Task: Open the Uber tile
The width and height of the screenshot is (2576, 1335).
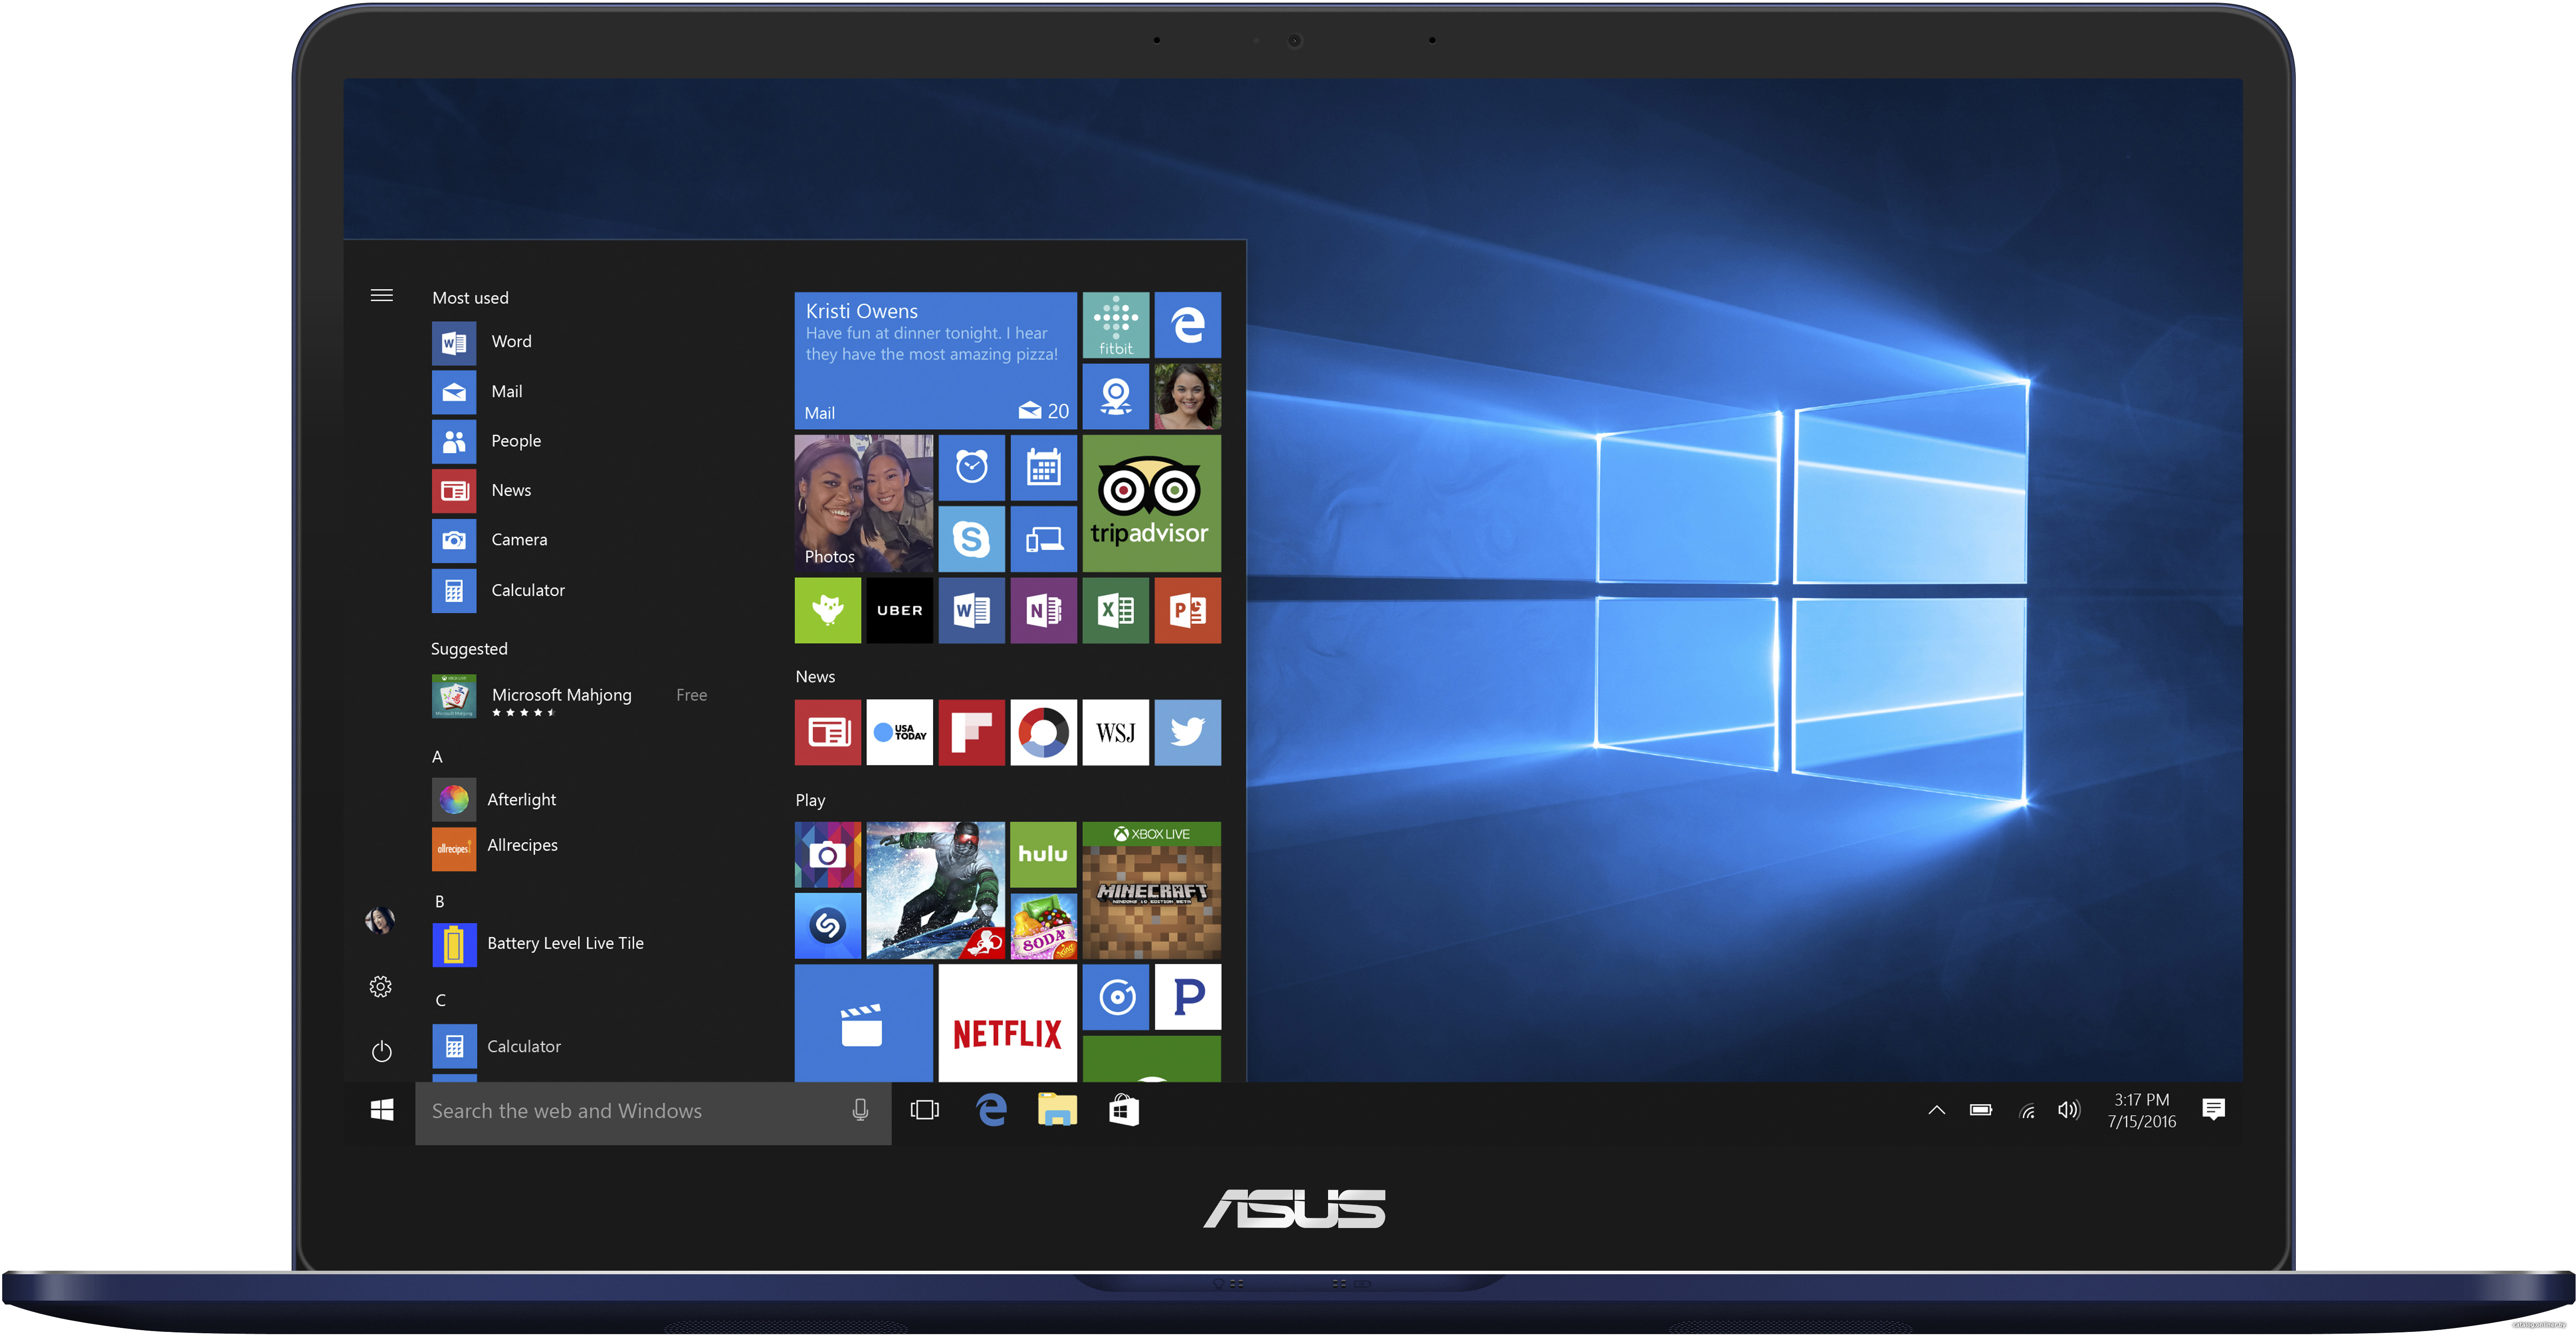Action: 898,611
